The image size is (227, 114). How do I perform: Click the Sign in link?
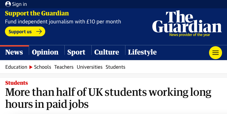20,4
